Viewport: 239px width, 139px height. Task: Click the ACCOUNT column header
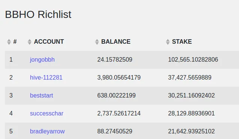point(49,42)
